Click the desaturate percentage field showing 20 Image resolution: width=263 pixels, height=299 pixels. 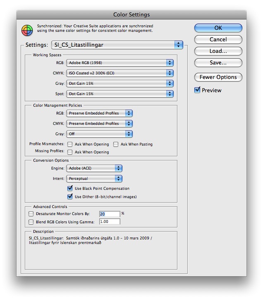(x=110, y=214)
